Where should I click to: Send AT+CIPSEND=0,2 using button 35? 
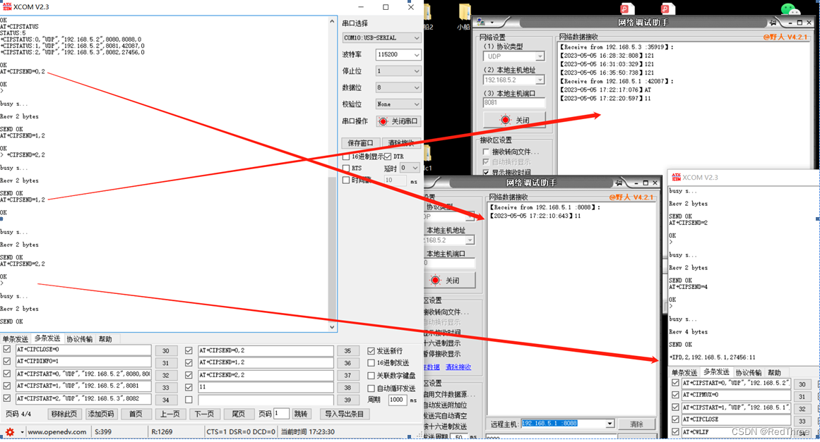click(347, 350)
